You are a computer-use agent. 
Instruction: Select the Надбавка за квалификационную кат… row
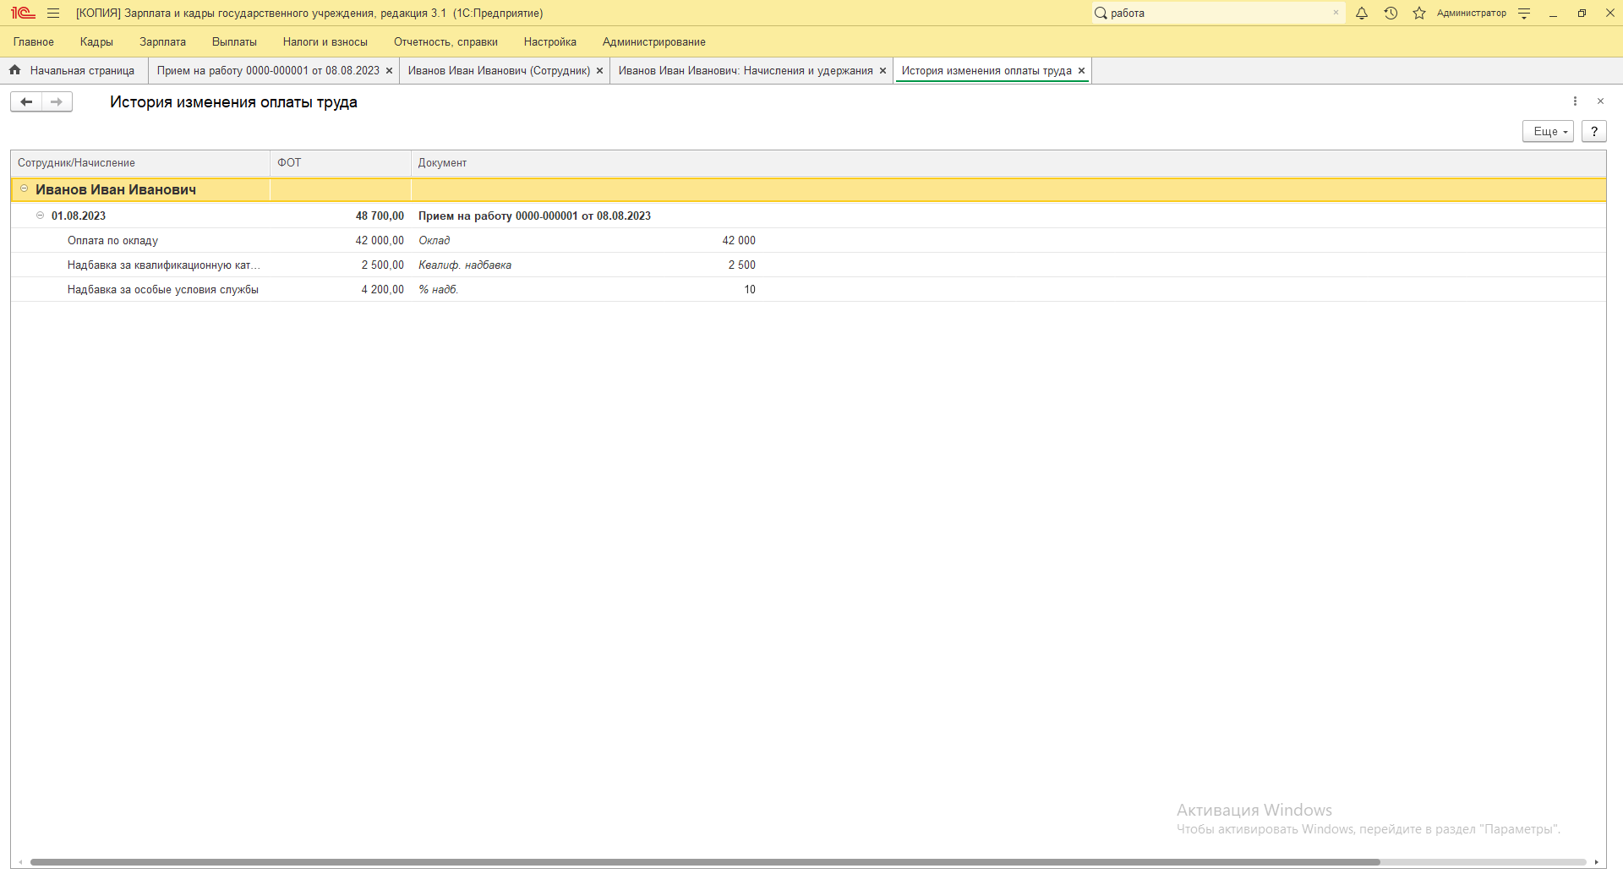(808, 265)
